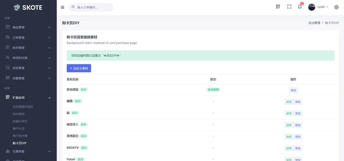The height and width of the screenshot is (161, 344).
Task: Click the 生意罗盘 chart icon
Action: (x=8, y=151)
